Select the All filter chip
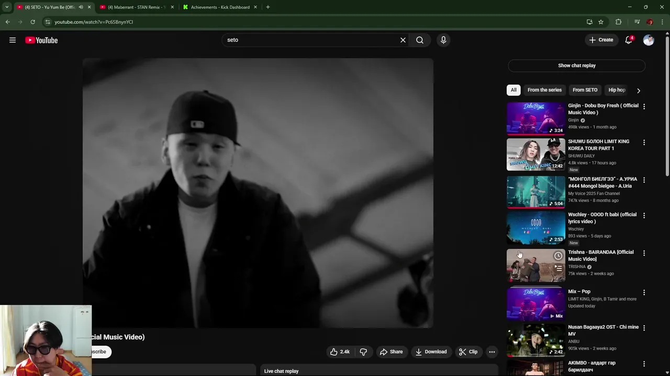670x376 pixels. pos(513,90)
